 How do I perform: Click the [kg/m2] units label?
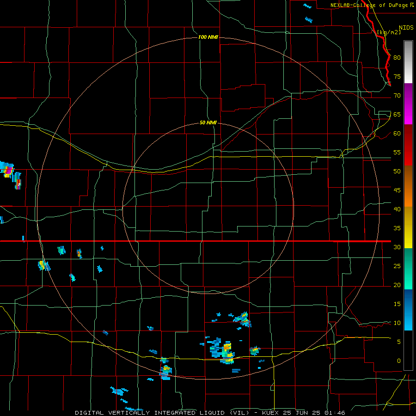pos(389,32)
